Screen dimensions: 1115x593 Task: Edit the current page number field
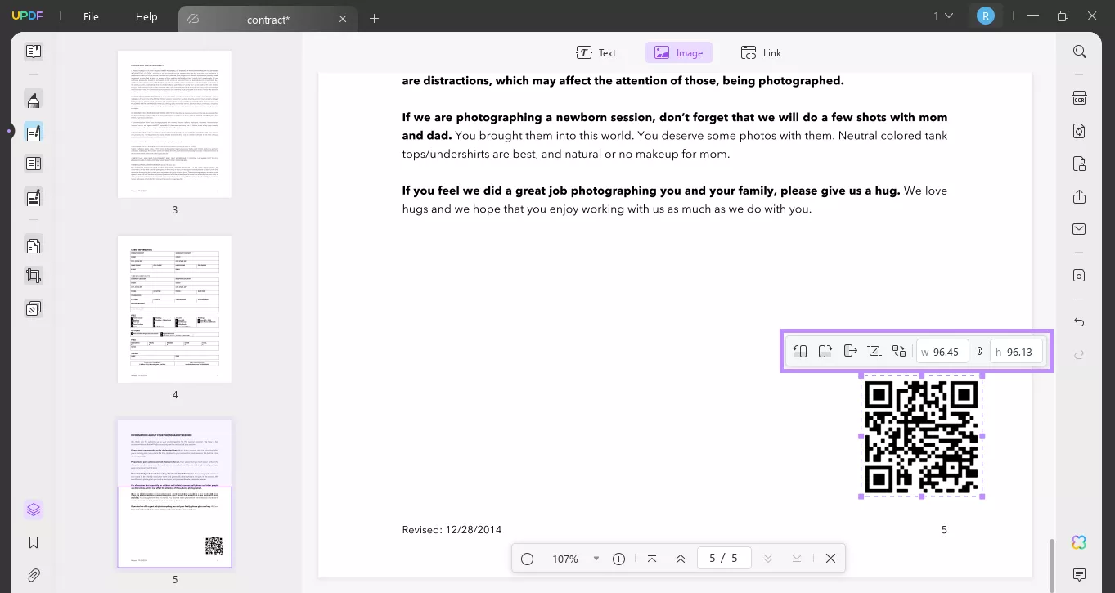[x=723, y=558]
